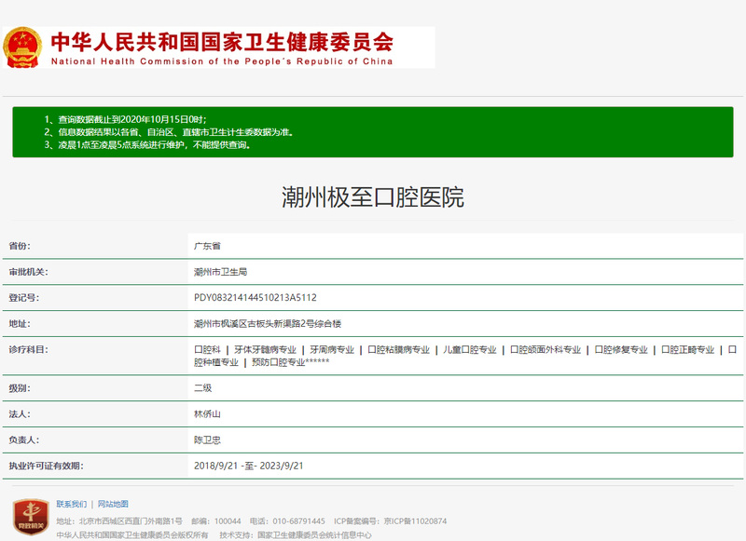746x541 pixels.
Task: Select the 口腔科 department entry
Action: click(207, 349)
